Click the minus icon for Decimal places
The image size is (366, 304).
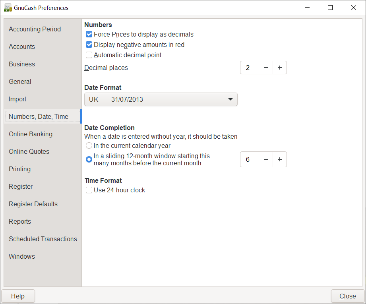pos(266,68)
